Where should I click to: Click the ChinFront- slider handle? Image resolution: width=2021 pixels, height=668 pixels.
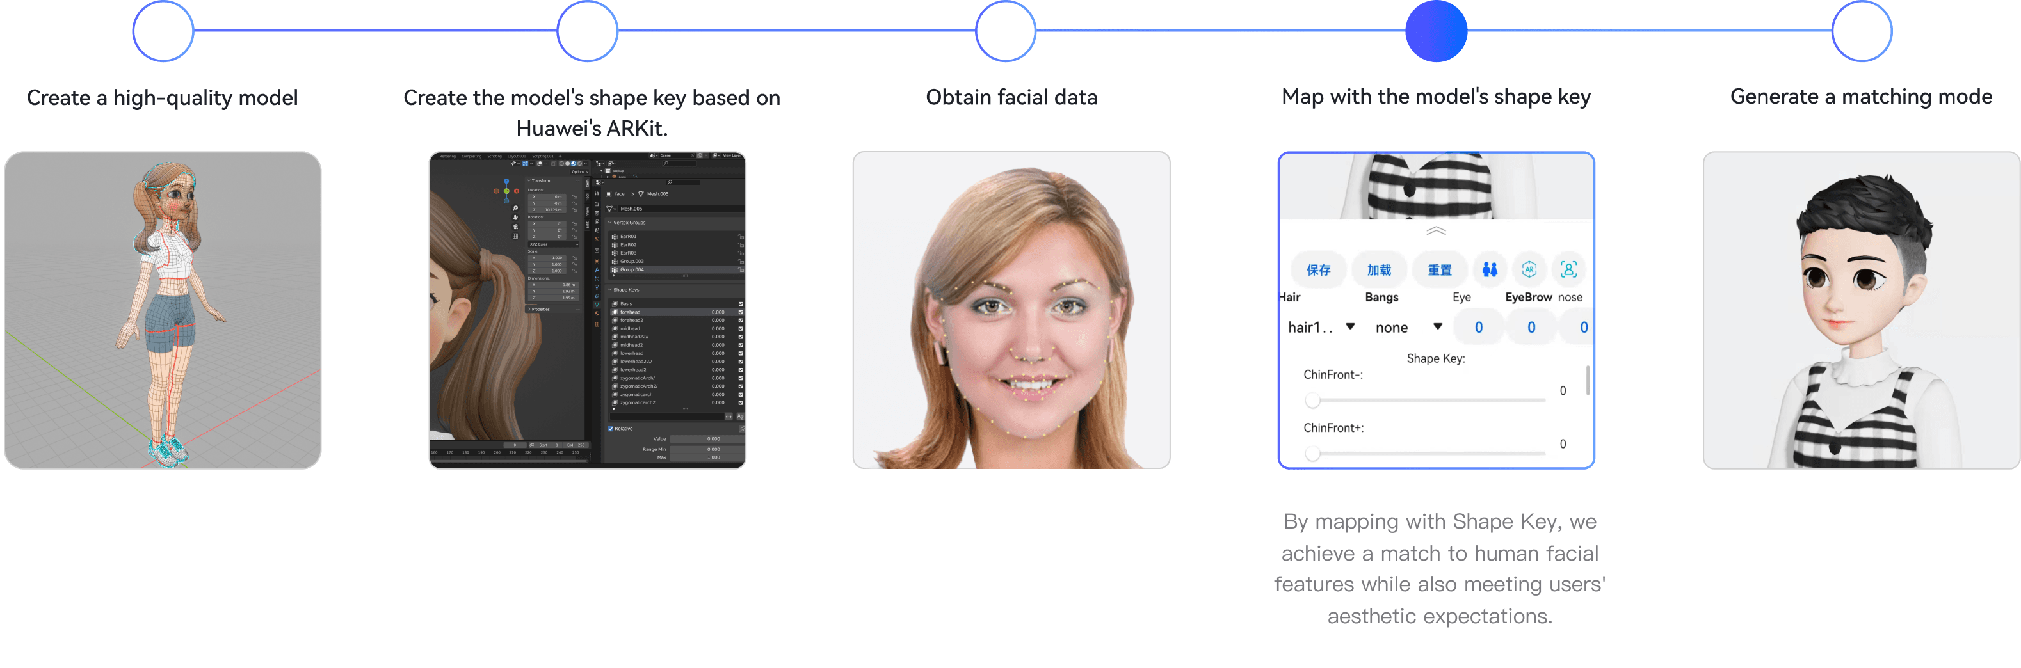pyautogui.click(x=1312, y=401)
